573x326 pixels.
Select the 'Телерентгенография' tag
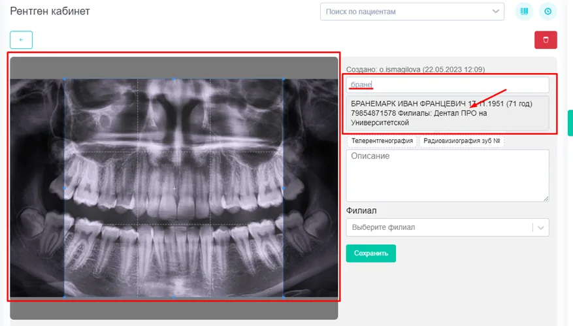click(x=382, y=141)
